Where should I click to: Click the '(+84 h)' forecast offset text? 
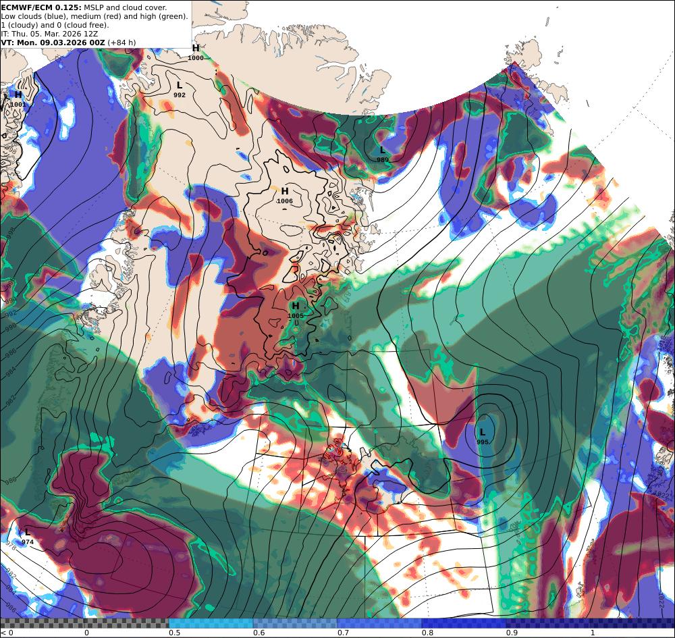[x=122, y=42]
